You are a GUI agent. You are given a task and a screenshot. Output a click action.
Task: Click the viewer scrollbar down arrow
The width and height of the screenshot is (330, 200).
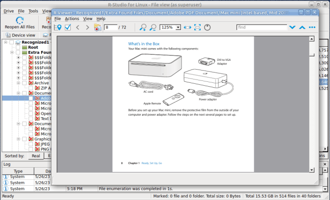pos(312,170)
